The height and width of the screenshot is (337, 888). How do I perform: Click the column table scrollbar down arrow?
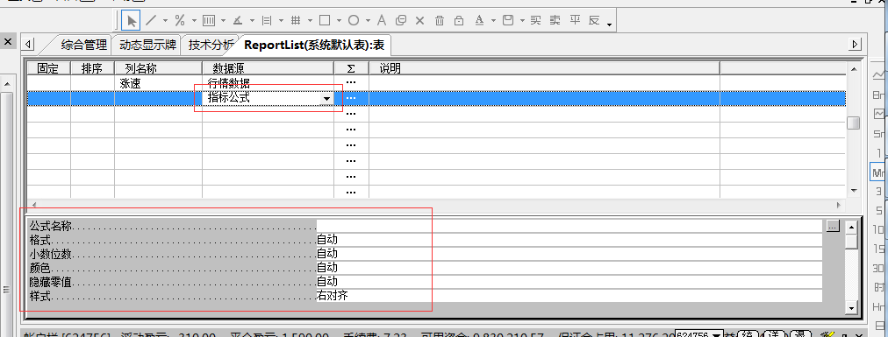[853, 190]
